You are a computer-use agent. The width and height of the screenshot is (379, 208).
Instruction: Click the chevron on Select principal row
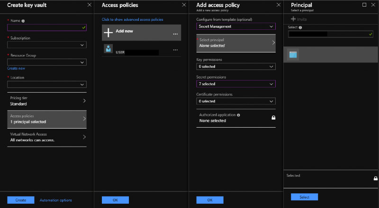(274, 43)
